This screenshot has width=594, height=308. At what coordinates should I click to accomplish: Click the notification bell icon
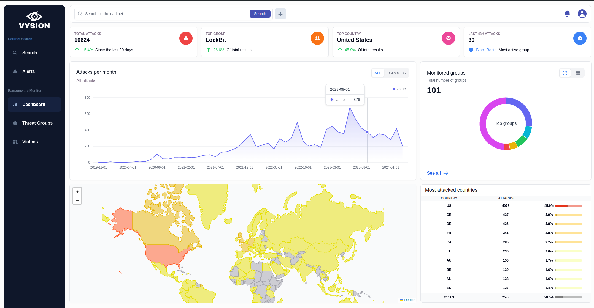tap(567, 14)
